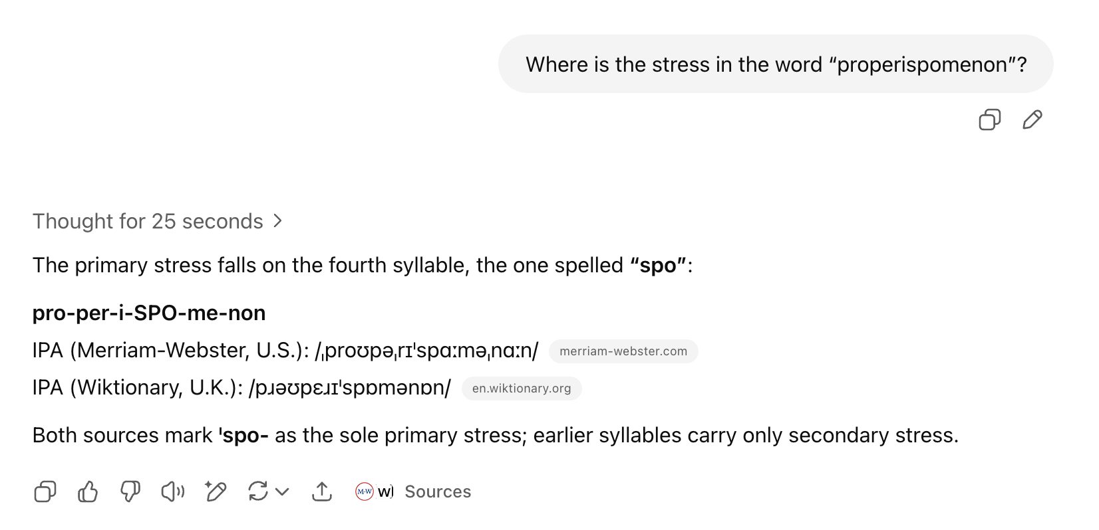The width and height of the screenshot is (1099, 530).
Task: Regenerate the response with the refresh icon
Action: (x=258, y=491)
